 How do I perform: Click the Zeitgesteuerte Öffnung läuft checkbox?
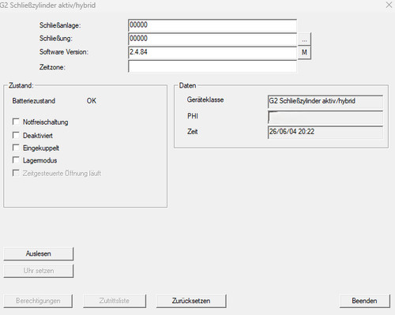coord(16,173)
